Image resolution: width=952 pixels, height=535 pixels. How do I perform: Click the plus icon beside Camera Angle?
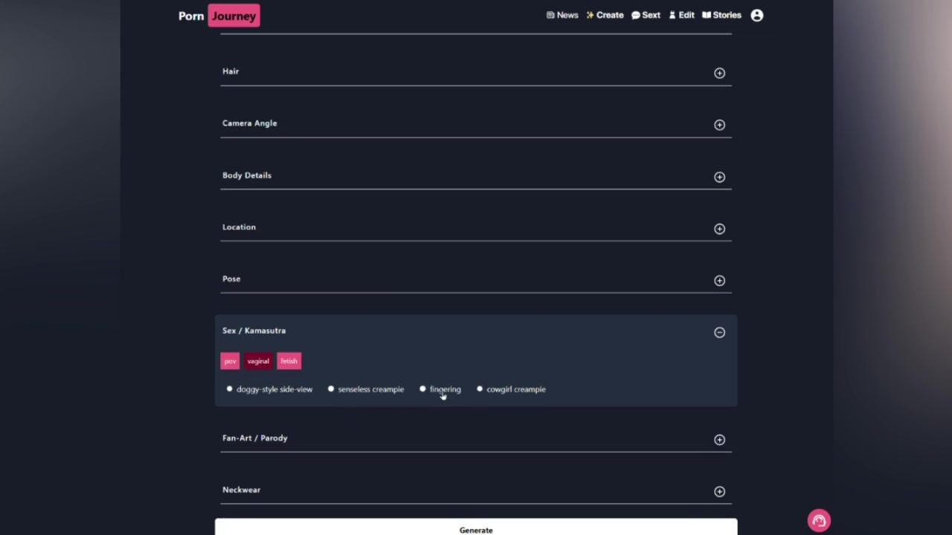coord(719,125)
